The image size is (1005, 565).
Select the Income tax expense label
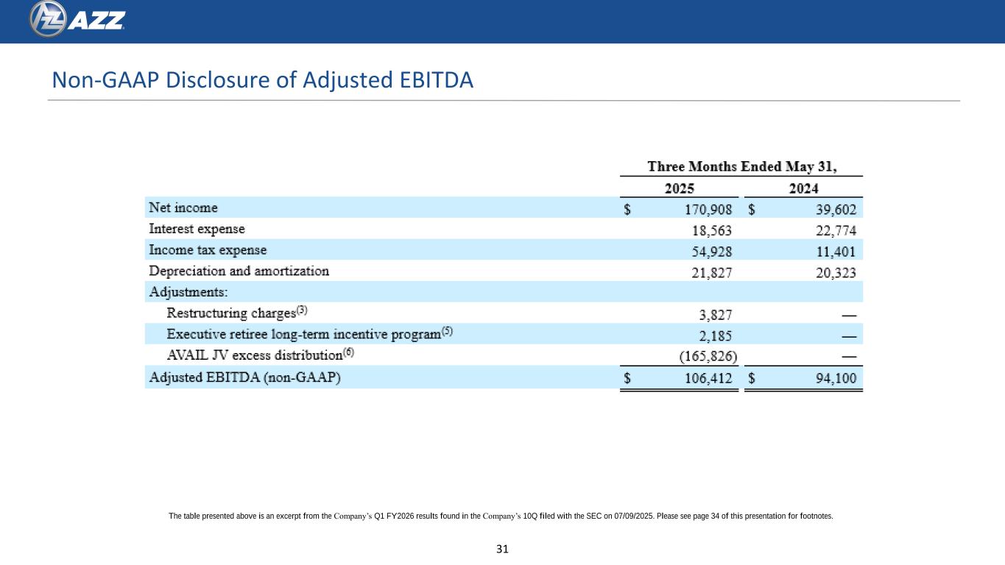tap(208, 250)
